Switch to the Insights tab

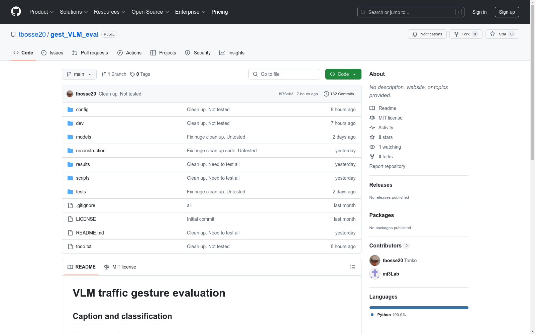(232, 53)
